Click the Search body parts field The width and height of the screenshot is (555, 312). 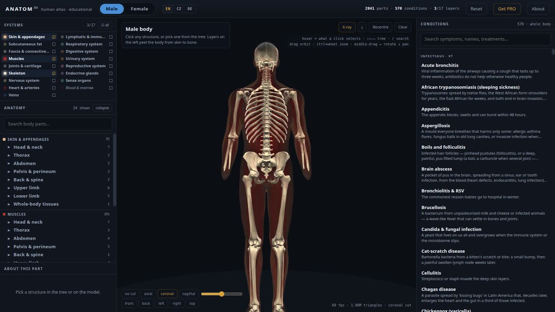(58, 124)
